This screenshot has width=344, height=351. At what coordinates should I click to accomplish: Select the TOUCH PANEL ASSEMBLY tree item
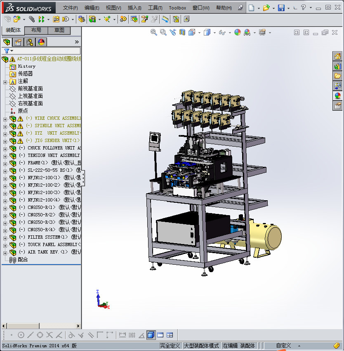(54, 244)
